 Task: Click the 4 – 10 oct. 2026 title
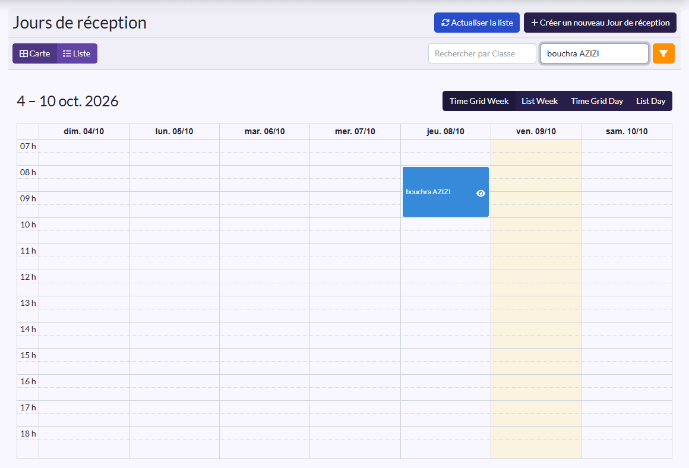[x=68, y=101]
